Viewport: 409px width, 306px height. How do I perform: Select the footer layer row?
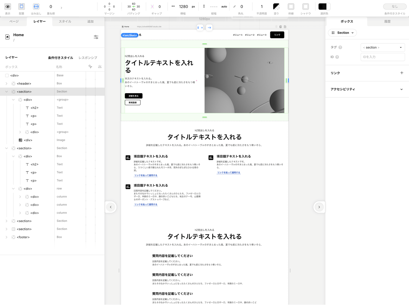point(52,237)
